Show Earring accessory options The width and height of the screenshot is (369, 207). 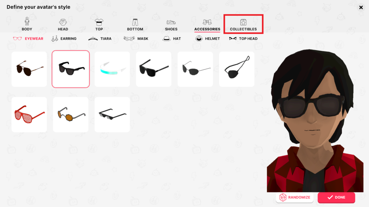pos(64,38)
